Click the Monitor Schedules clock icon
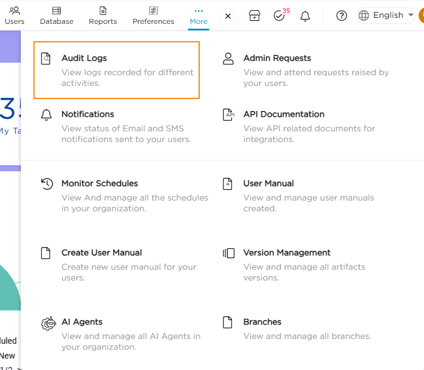 point(47,184)
